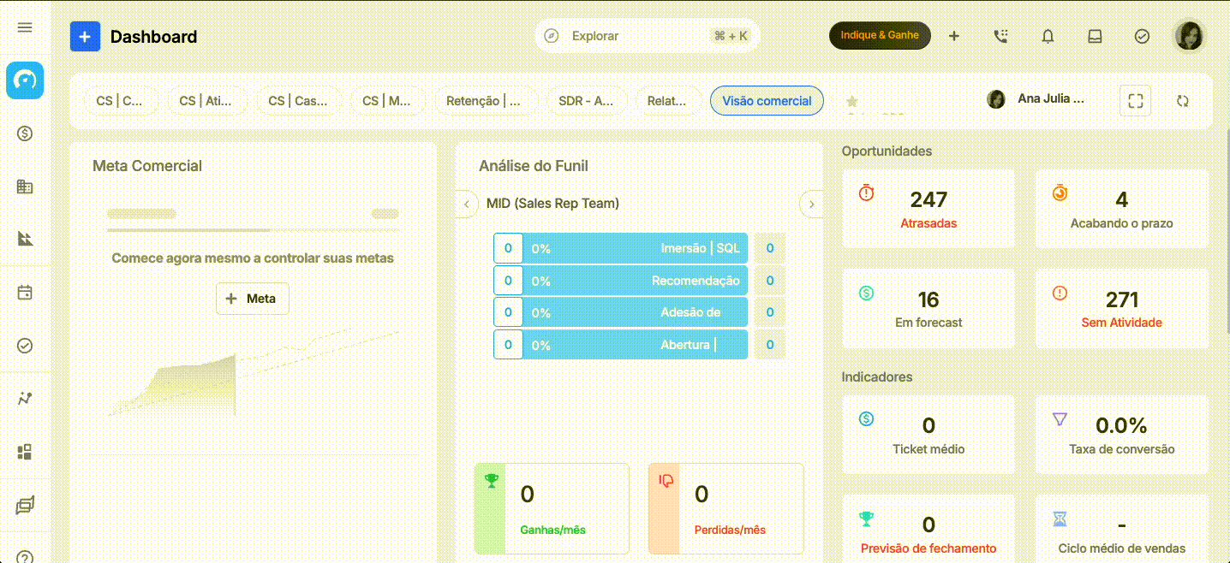Go to next funnel with right chevron
The image size is (1230, 563).
coord(811,204)
